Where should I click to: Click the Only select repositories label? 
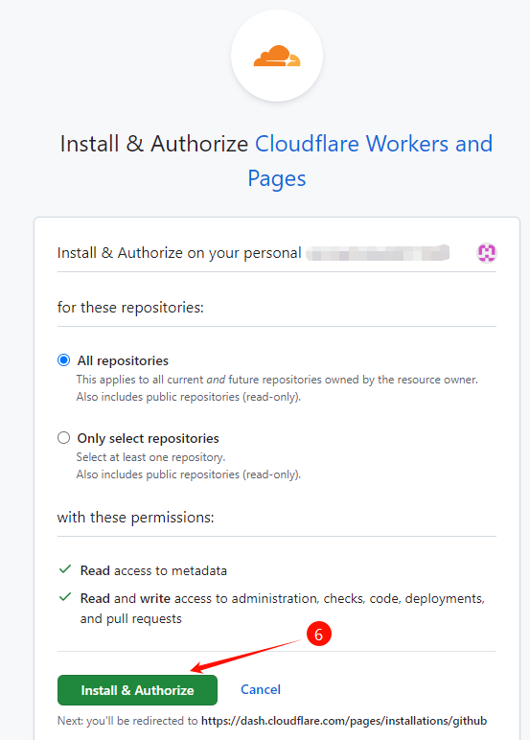[148, 438]
